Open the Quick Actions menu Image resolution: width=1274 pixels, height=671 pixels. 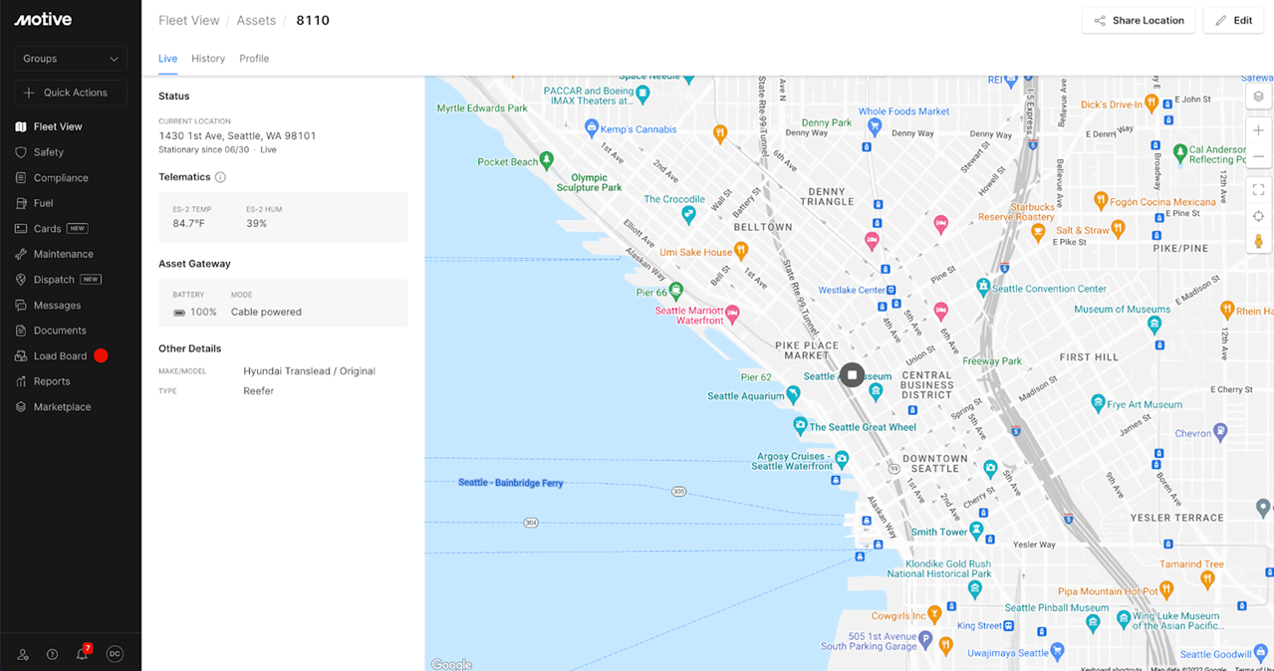coord(71,93)
